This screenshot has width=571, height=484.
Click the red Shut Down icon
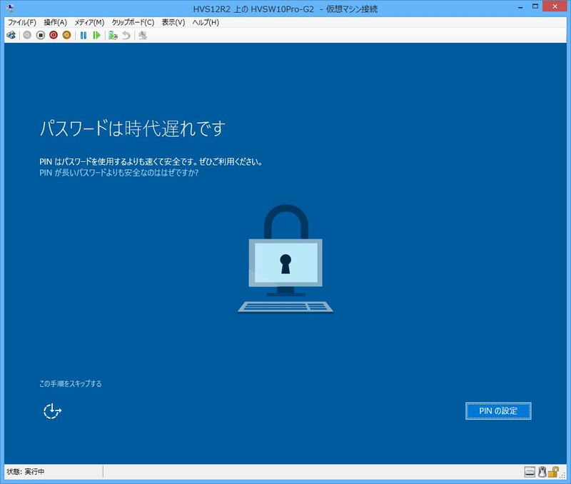(54, 35)
